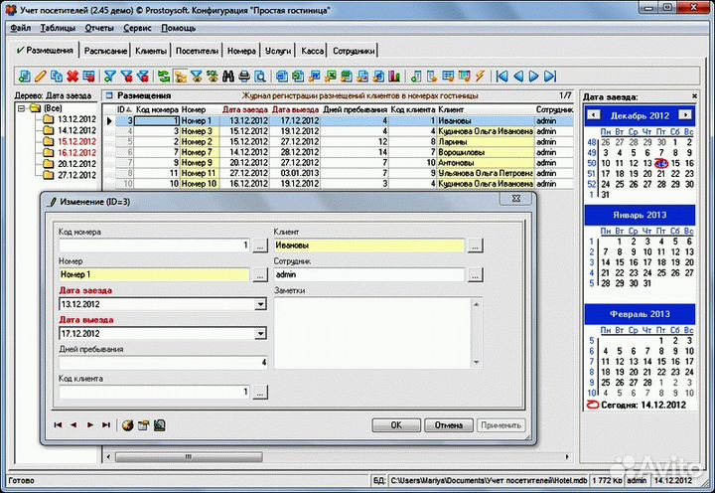Click the bar chart icon in toolbar
The image size is (715, 493).
point(394,77)
